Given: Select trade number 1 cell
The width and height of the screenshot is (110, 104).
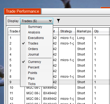Looking at the screenshot, I should (x=10, y=38).
